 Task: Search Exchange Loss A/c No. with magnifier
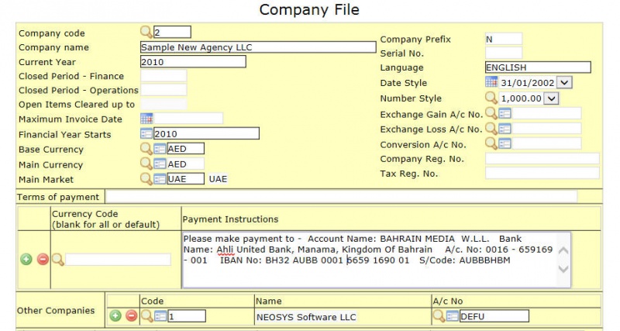[491, 128]
